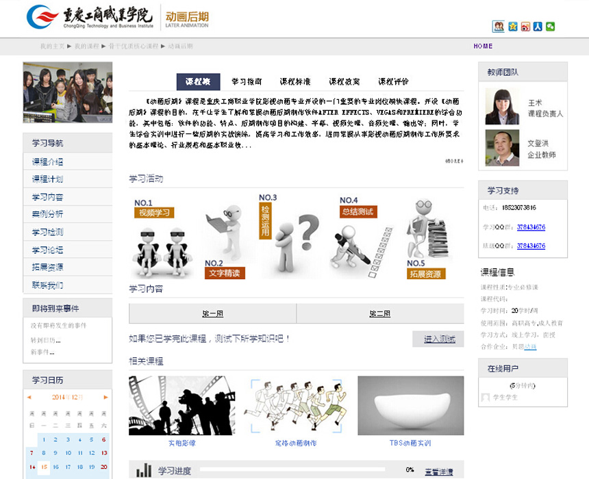Select day 15 in the study calendar
This screenshot has width=589, height=479.
[x=44, y=467]
